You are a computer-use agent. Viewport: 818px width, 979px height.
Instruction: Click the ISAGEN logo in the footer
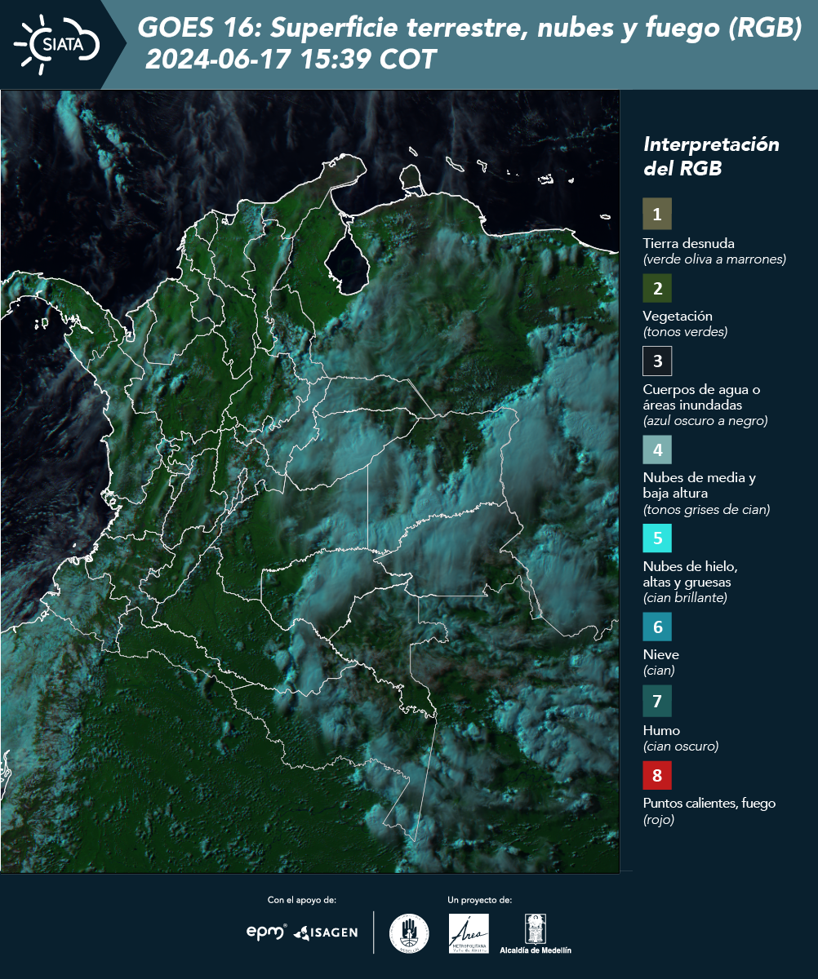(x=326, y=932)
